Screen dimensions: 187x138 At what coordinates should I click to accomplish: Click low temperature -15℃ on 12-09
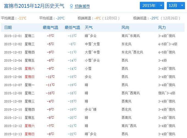click(x=72, y=101)
